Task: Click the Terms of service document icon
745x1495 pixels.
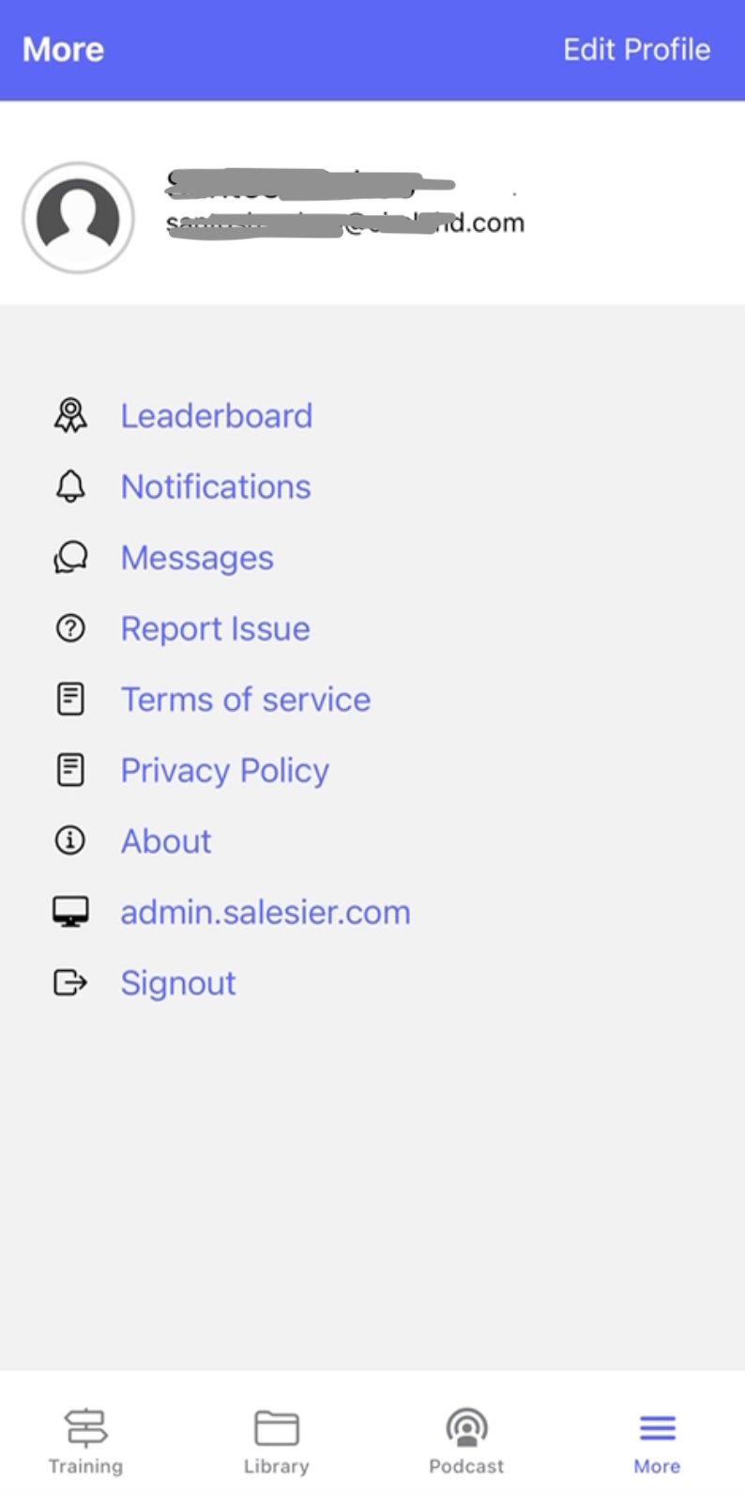Action: click(x=70, y=700)
